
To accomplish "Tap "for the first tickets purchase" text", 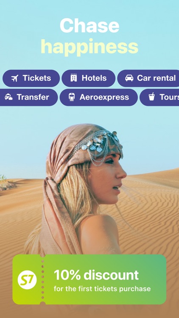I will click(x=102, y=289).
